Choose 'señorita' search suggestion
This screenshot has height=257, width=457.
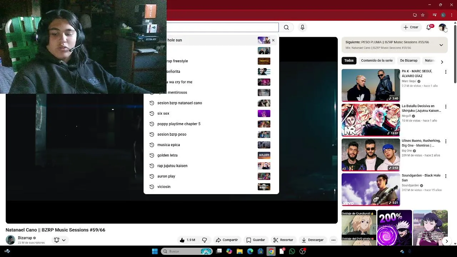coord(211,72)
